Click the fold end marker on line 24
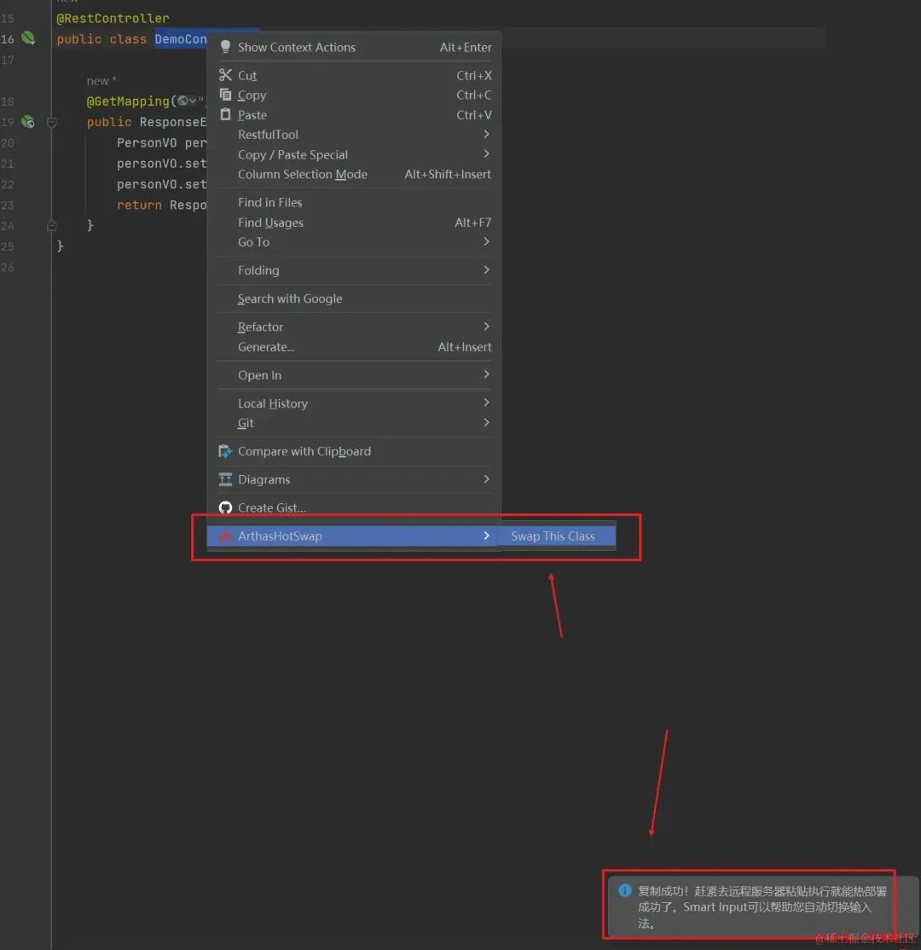Image resolution: width=921 pixels, height=950 pixels. pyautogui.click(x=52, y=225)
